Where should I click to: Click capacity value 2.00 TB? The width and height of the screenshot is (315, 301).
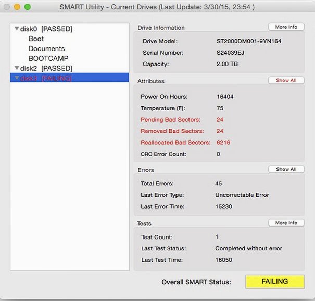click(x=227, y=64)
